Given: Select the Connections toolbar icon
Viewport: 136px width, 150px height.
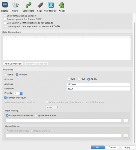Looking at the screenshot, I should [28, 5].
